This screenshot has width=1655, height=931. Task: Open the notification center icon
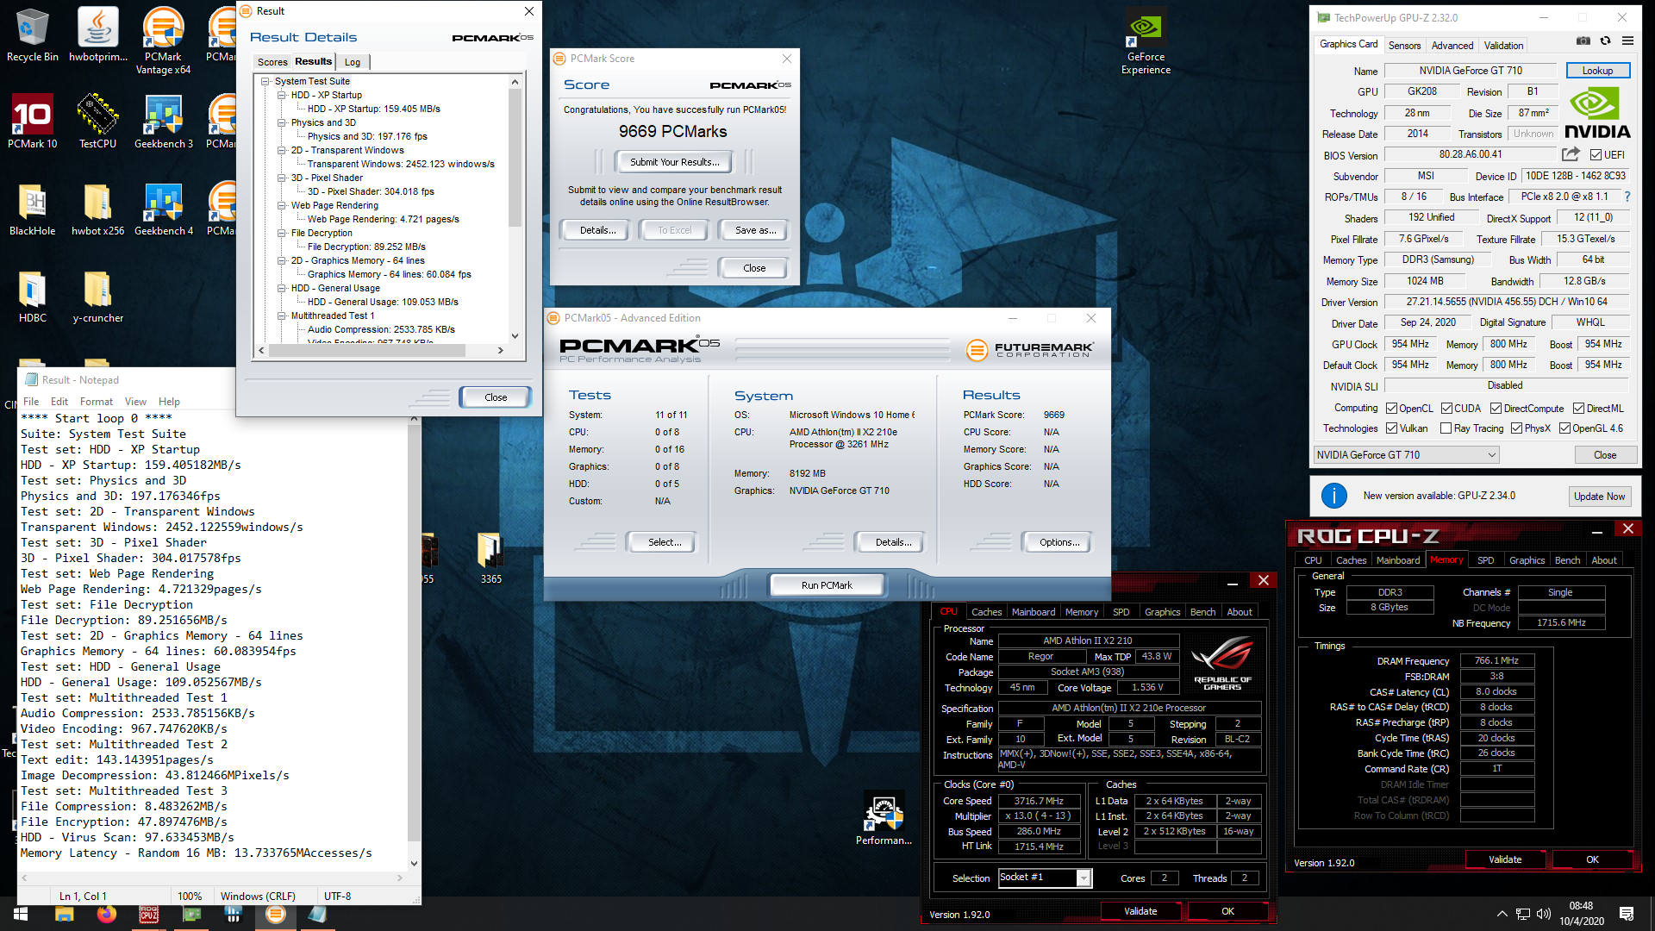pos(1627,914)
